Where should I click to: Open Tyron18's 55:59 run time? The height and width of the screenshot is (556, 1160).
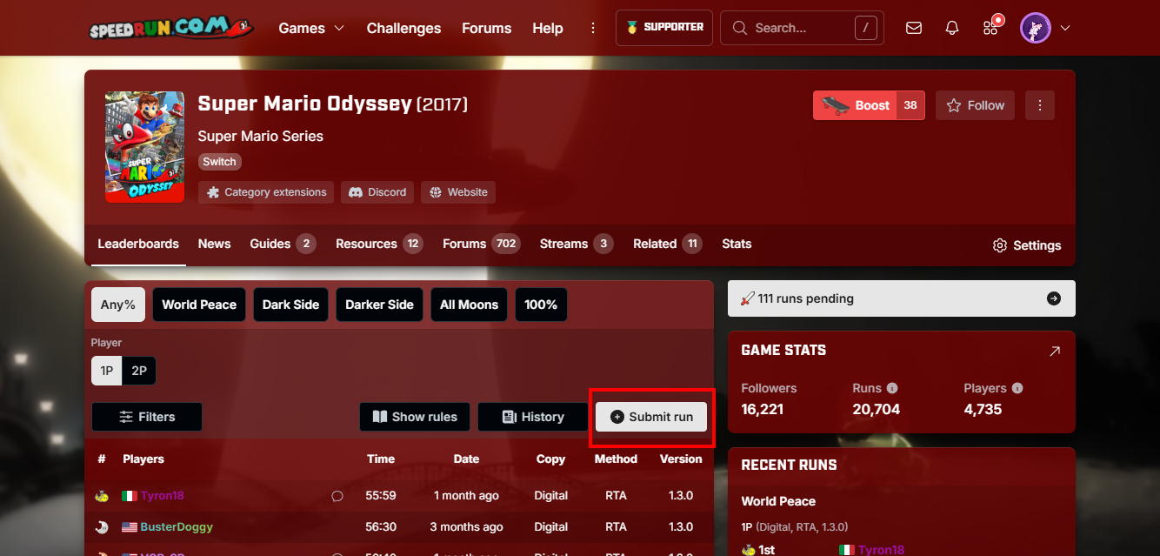381,496
